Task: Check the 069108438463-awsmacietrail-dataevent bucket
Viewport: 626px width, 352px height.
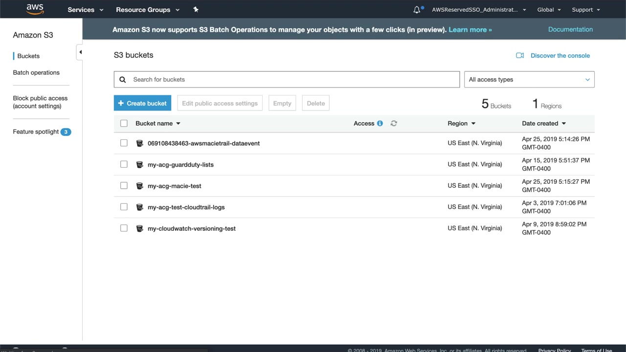Action: (124, 143)
